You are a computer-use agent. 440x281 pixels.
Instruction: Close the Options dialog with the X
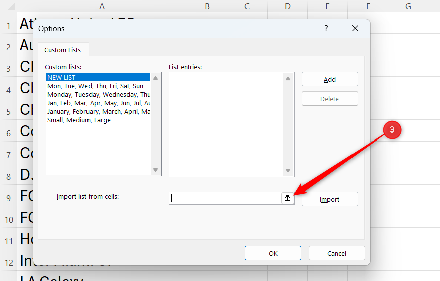click(355, 28)
